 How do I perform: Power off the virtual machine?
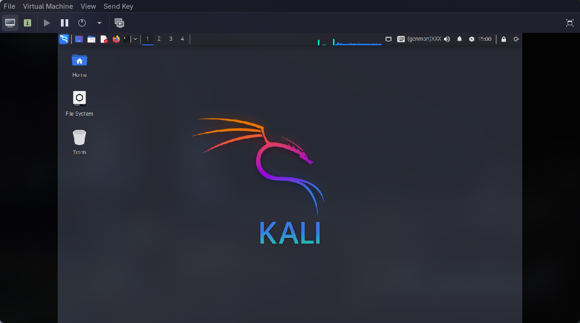pos(82,22)
